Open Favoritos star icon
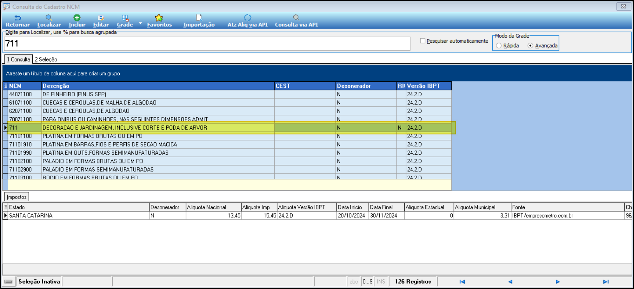Image resolution: width=634 pixels, height=289 pixels. click(x=159, y=18)
